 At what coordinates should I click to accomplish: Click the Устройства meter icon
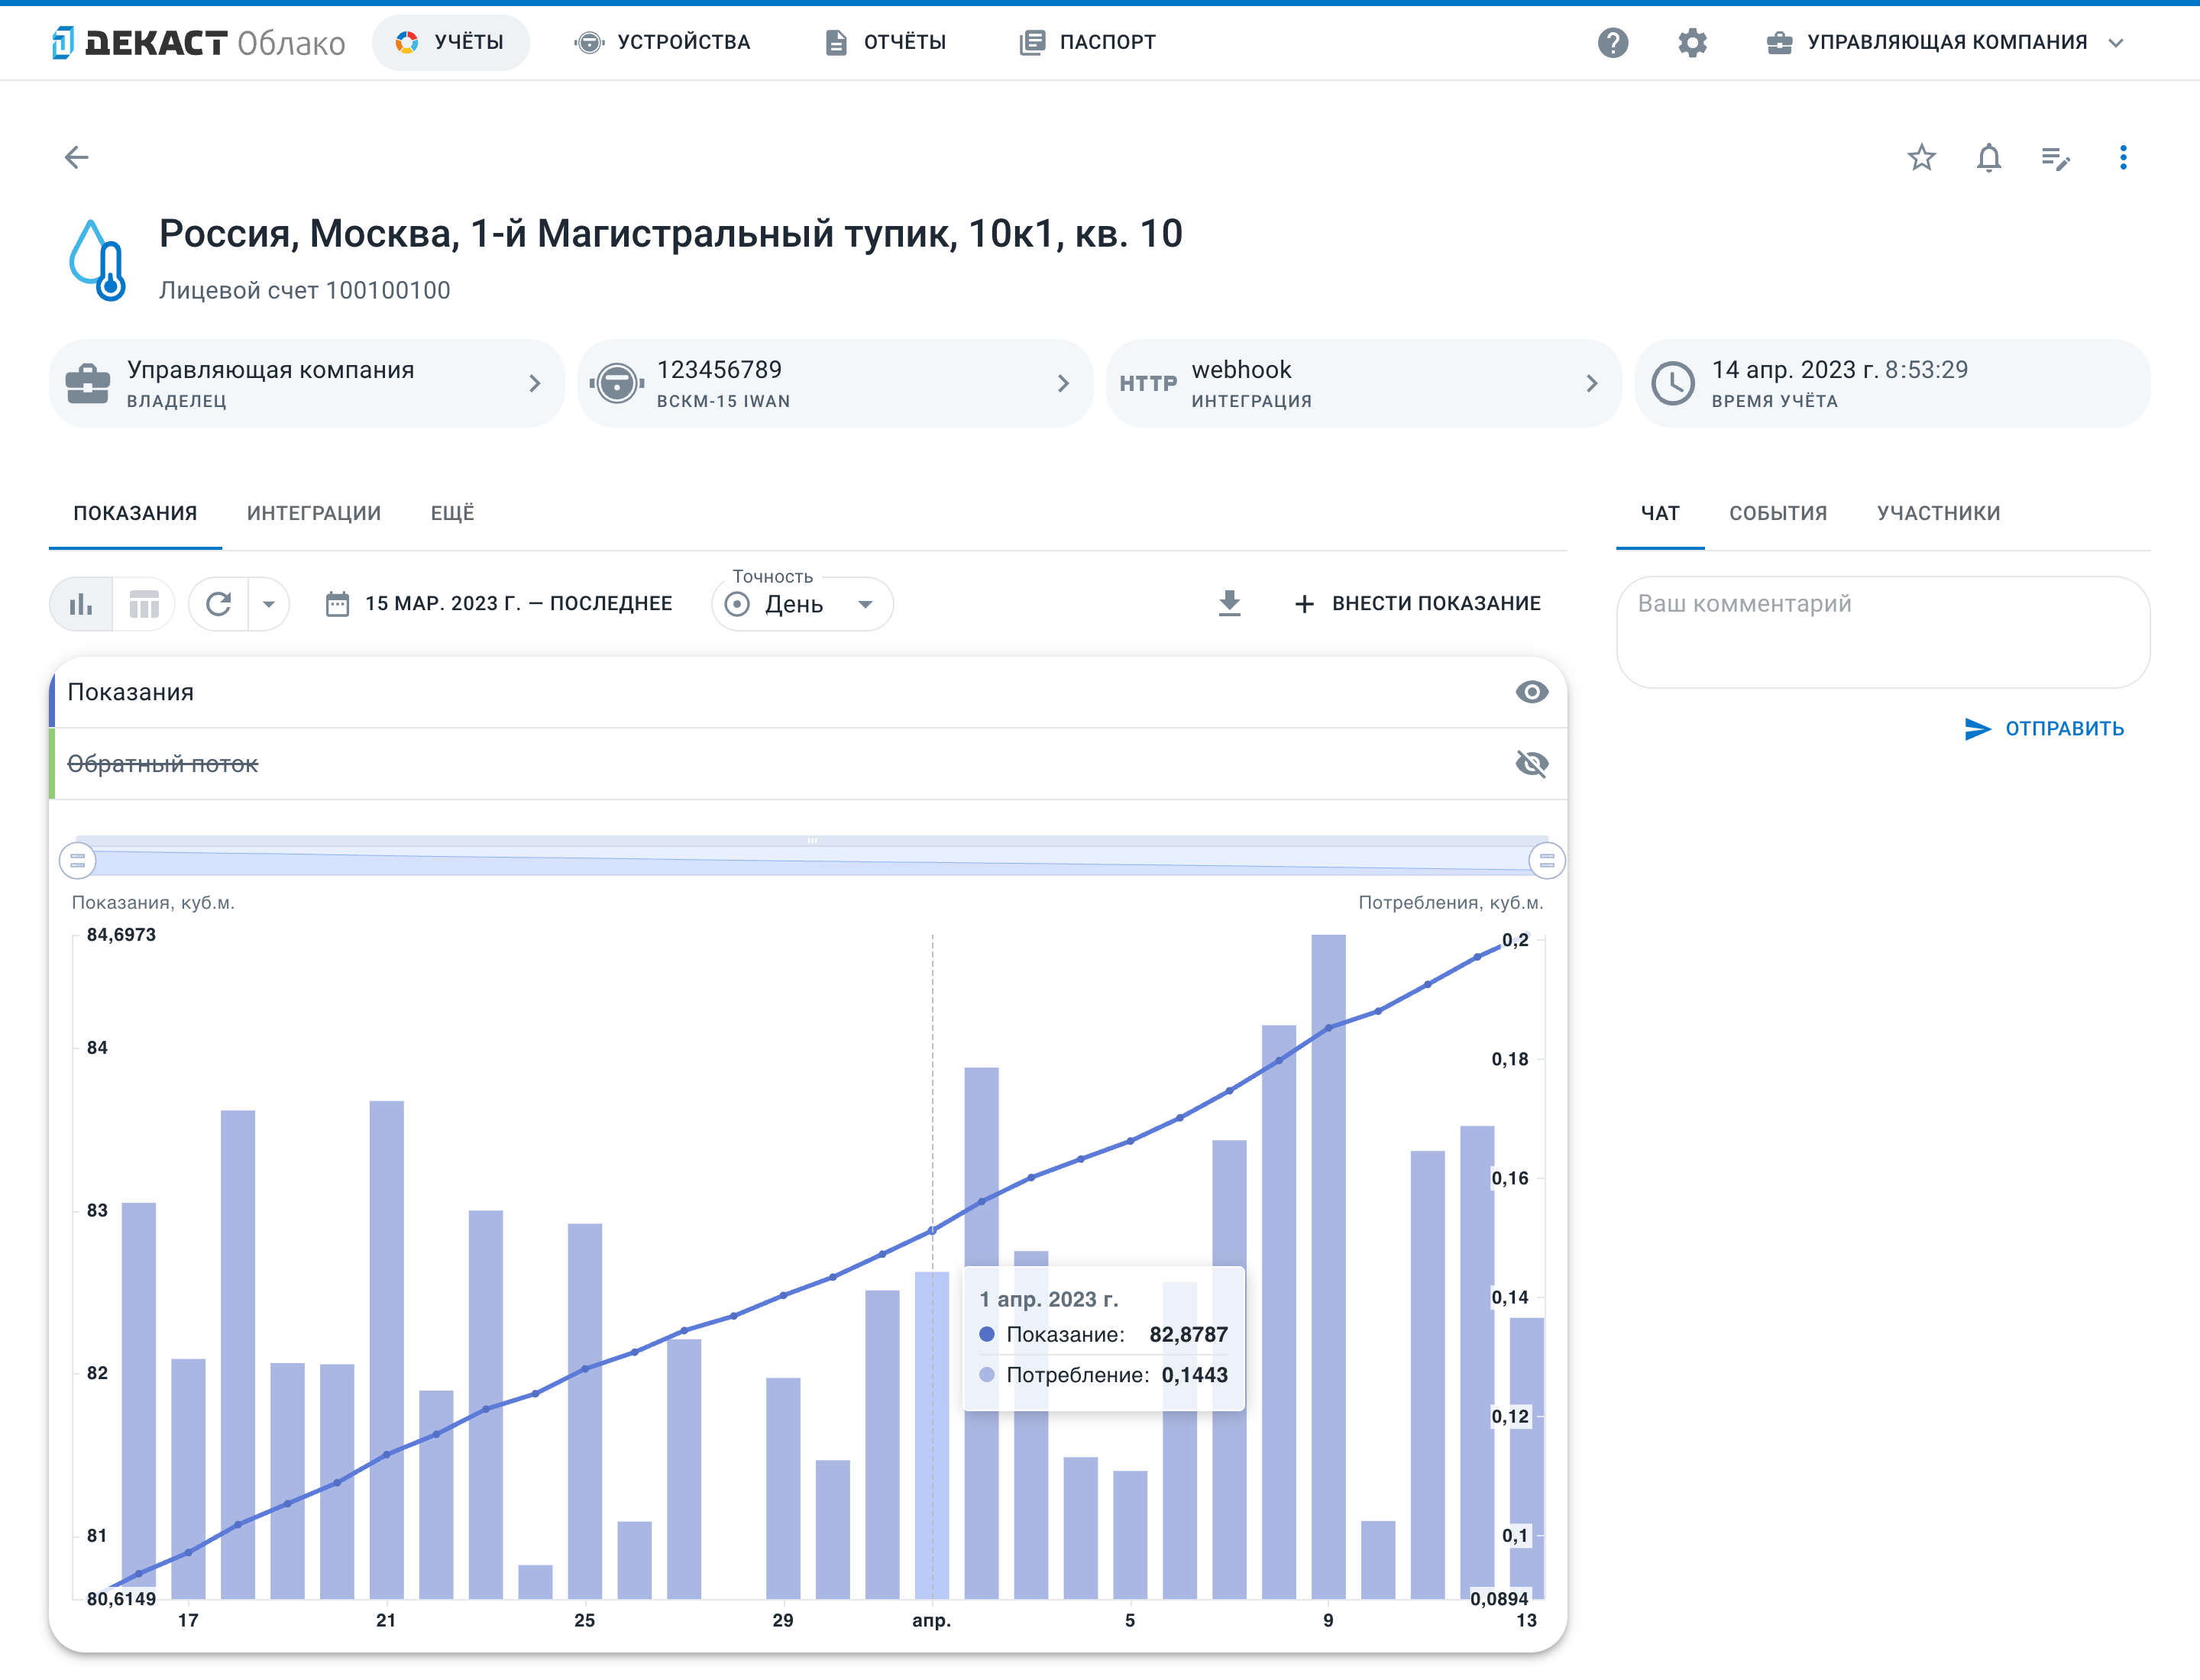tap(589, 42)
